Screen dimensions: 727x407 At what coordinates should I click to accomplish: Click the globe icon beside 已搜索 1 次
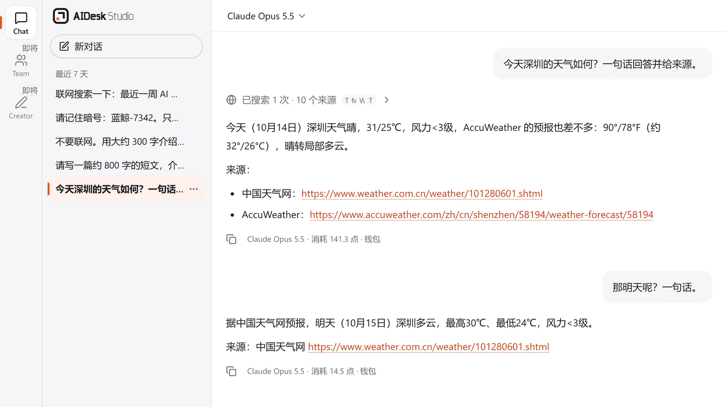point(231,100)
